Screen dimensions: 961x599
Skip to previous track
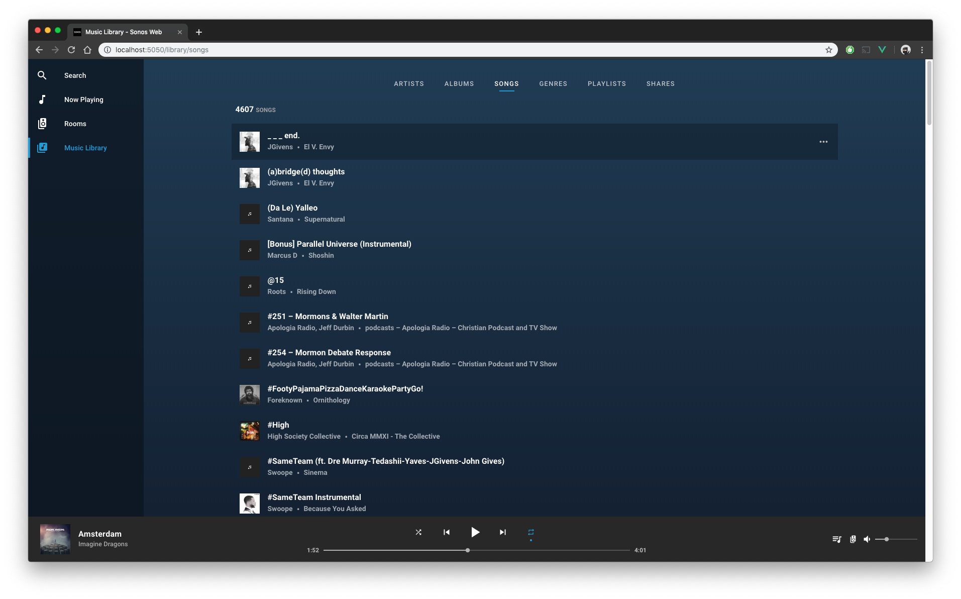pyautogui.click(x=447, y=532)
